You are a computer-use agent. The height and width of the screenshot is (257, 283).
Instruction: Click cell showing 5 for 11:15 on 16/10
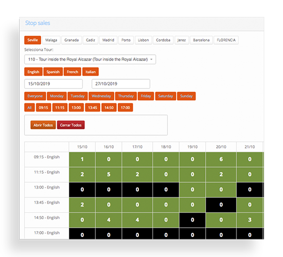tap(109, 174)
